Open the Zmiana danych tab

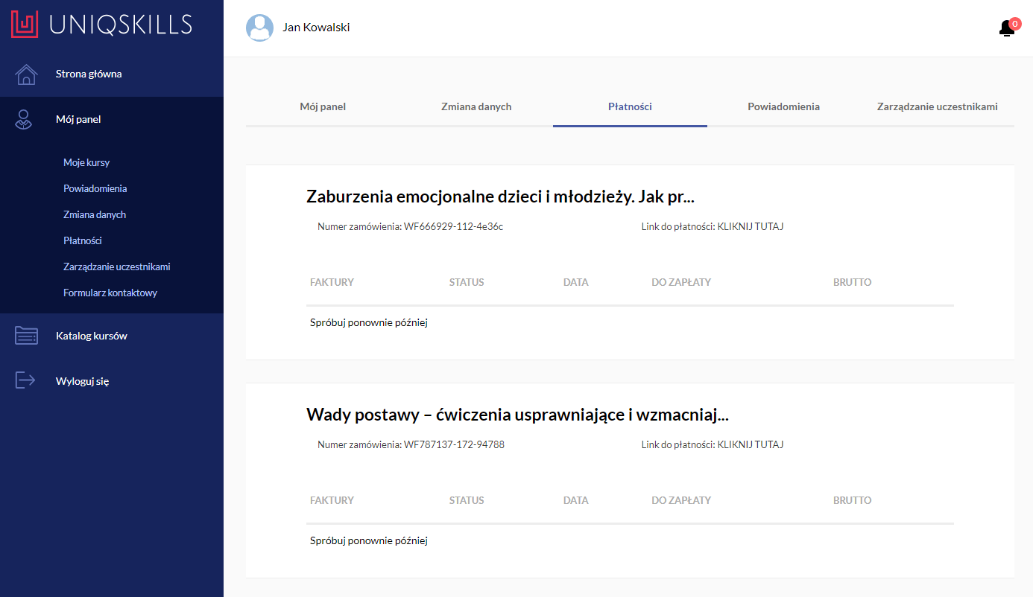[476, 106]
